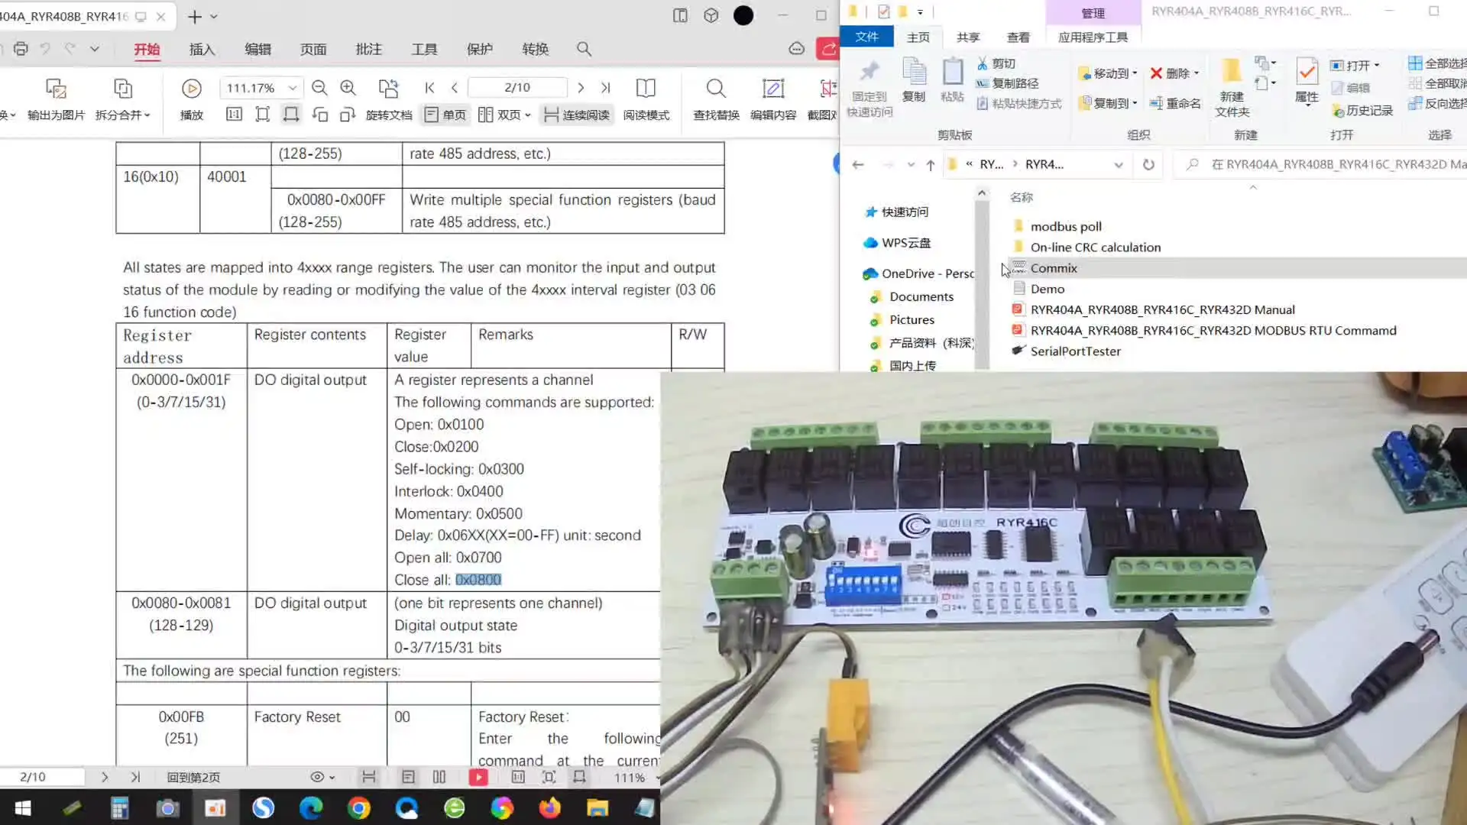This screenshot has height=825, width=1467.
Task: Jump to first page arrow icon
Action: click(429, 88)
